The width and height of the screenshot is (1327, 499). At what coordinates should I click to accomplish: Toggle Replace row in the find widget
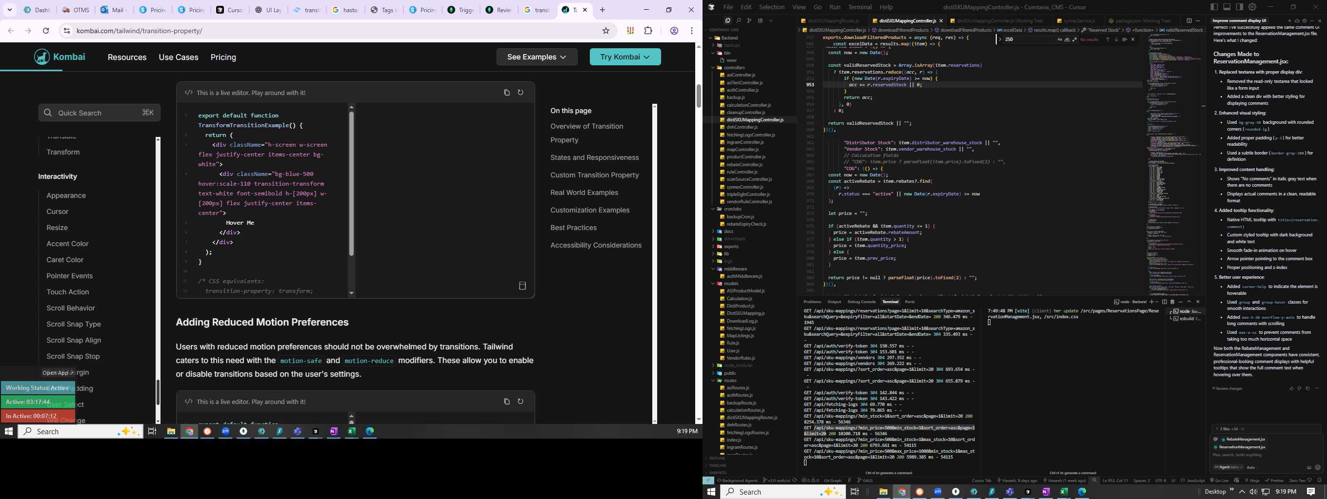[1000, 39]
